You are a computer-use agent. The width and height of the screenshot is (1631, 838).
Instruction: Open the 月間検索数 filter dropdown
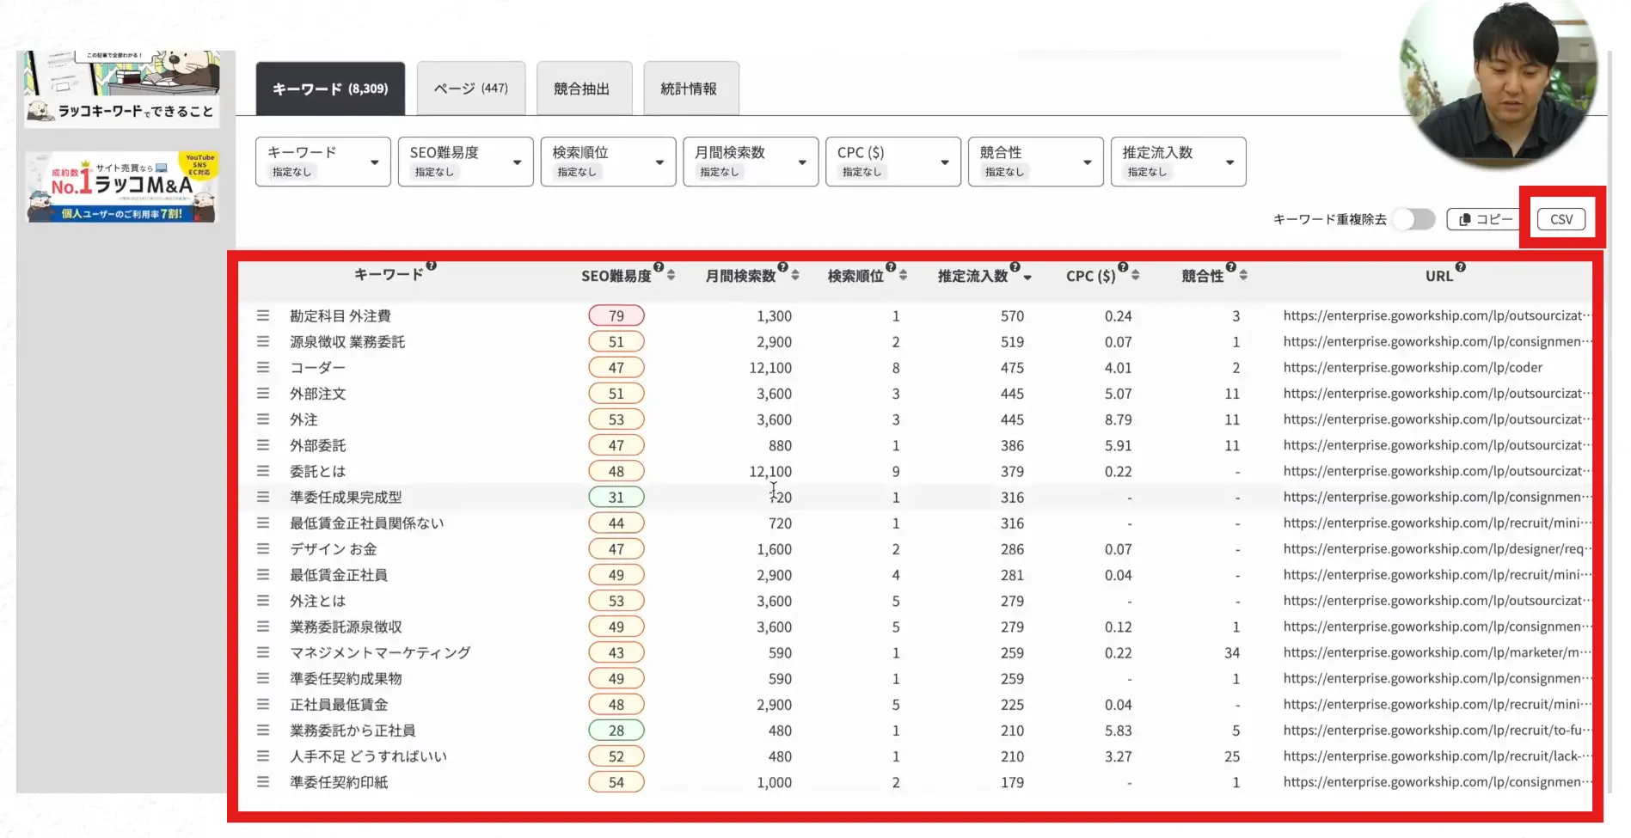[x=750, y=162]
